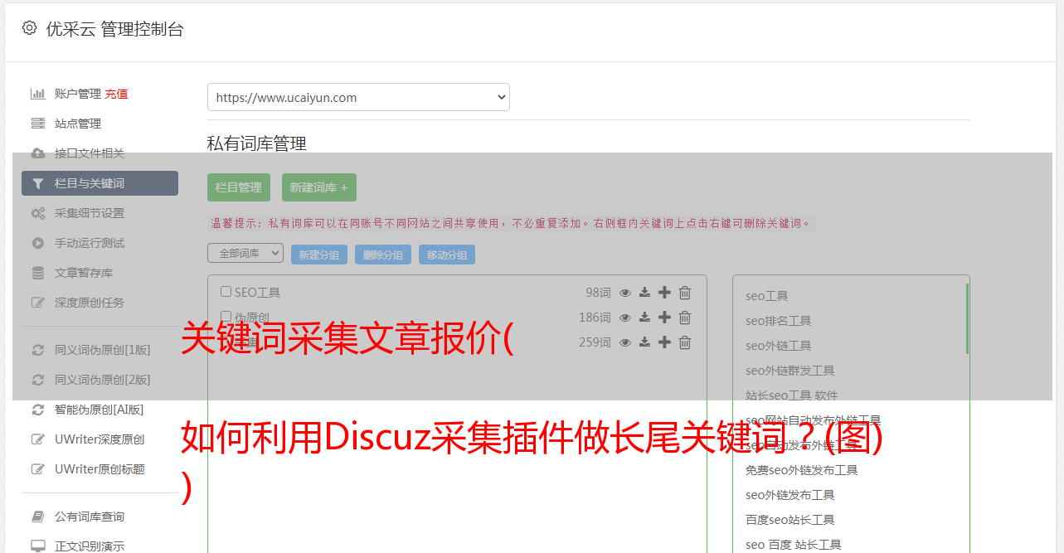Click the edit icon for 深度原创任务
The height and width of the screenshot is (553, 1064).
pos(37,303)
